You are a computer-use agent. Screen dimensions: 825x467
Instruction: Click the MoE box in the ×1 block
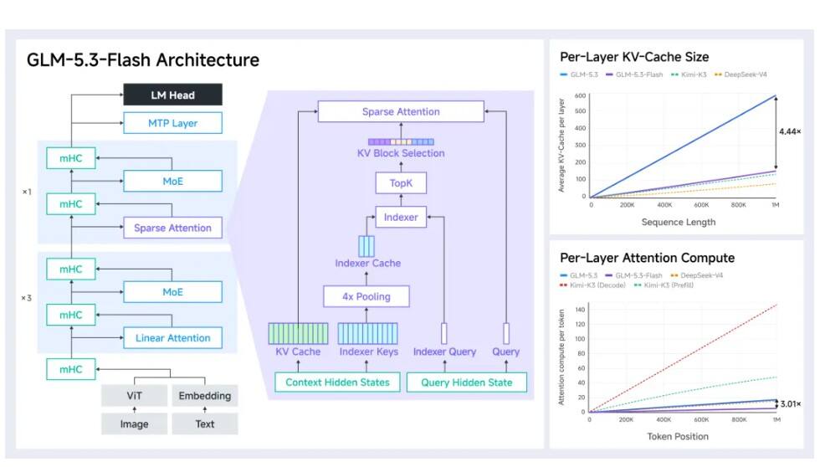[172, 181]
